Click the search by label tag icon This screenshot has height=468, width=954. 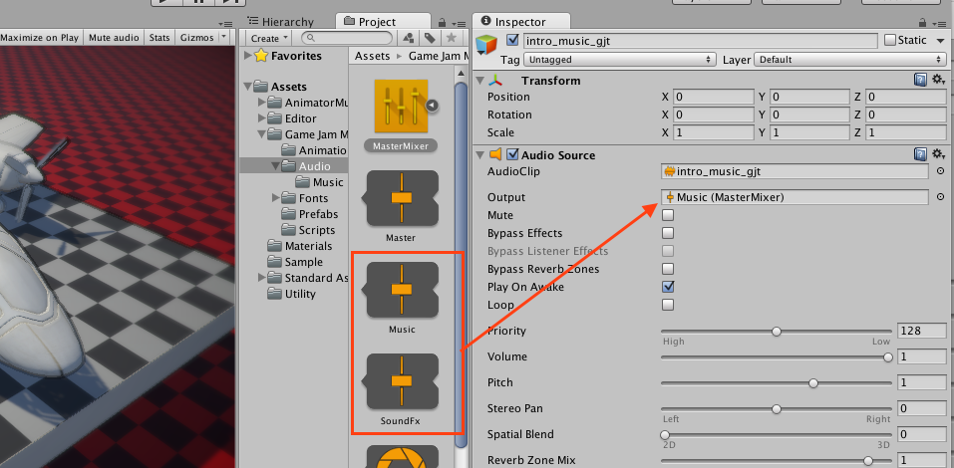tap(430, 38)
